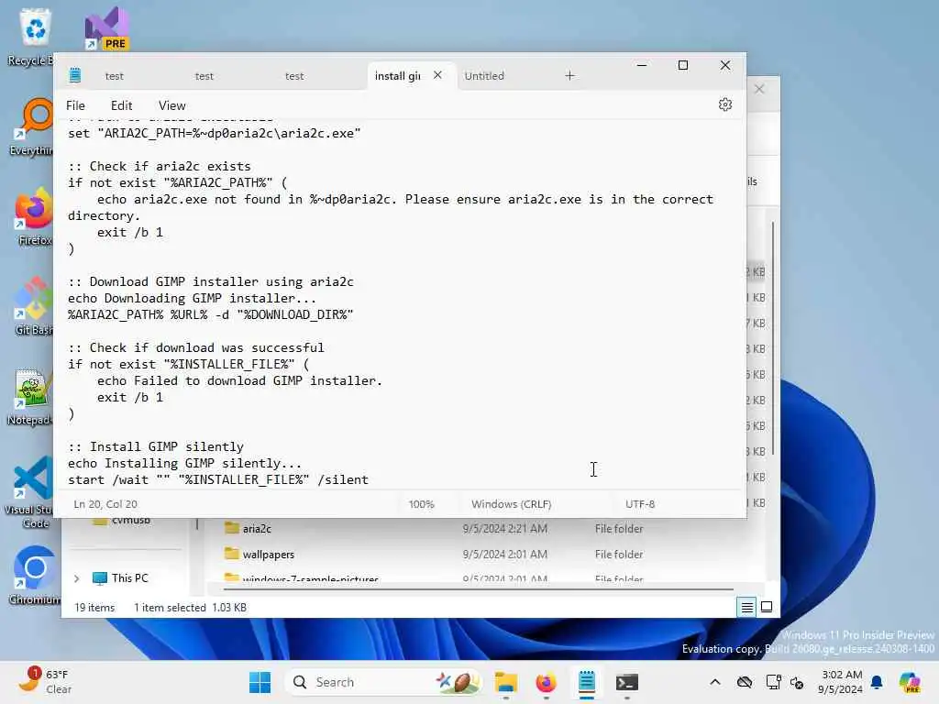
Task: Maximize the Notepad window
Action: pyautogui.click(x=682, y=65)
